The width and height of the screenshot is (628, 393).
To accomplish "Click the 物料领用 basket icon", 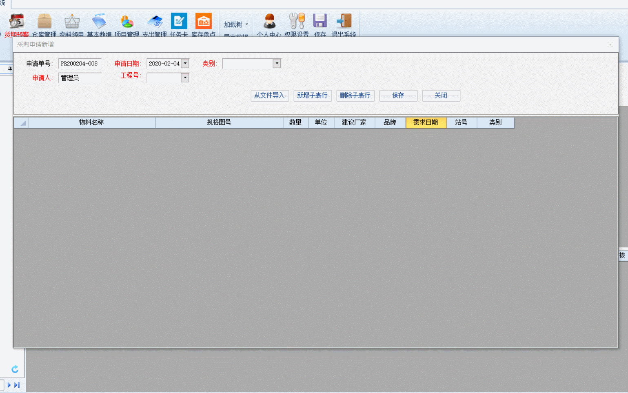I will tap(72, 22).
